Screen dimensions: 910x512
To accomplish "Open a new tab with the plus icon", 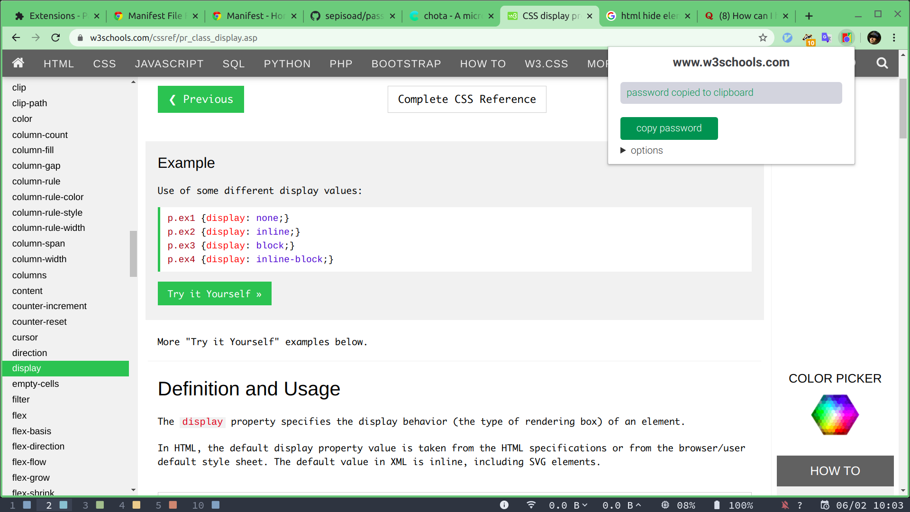I will pos(809,16).
